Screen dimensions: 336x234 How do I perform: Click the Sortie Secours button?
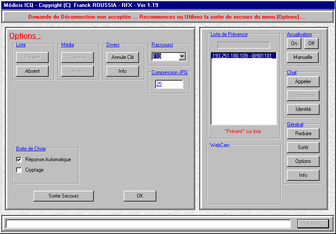tap(64, 196)
